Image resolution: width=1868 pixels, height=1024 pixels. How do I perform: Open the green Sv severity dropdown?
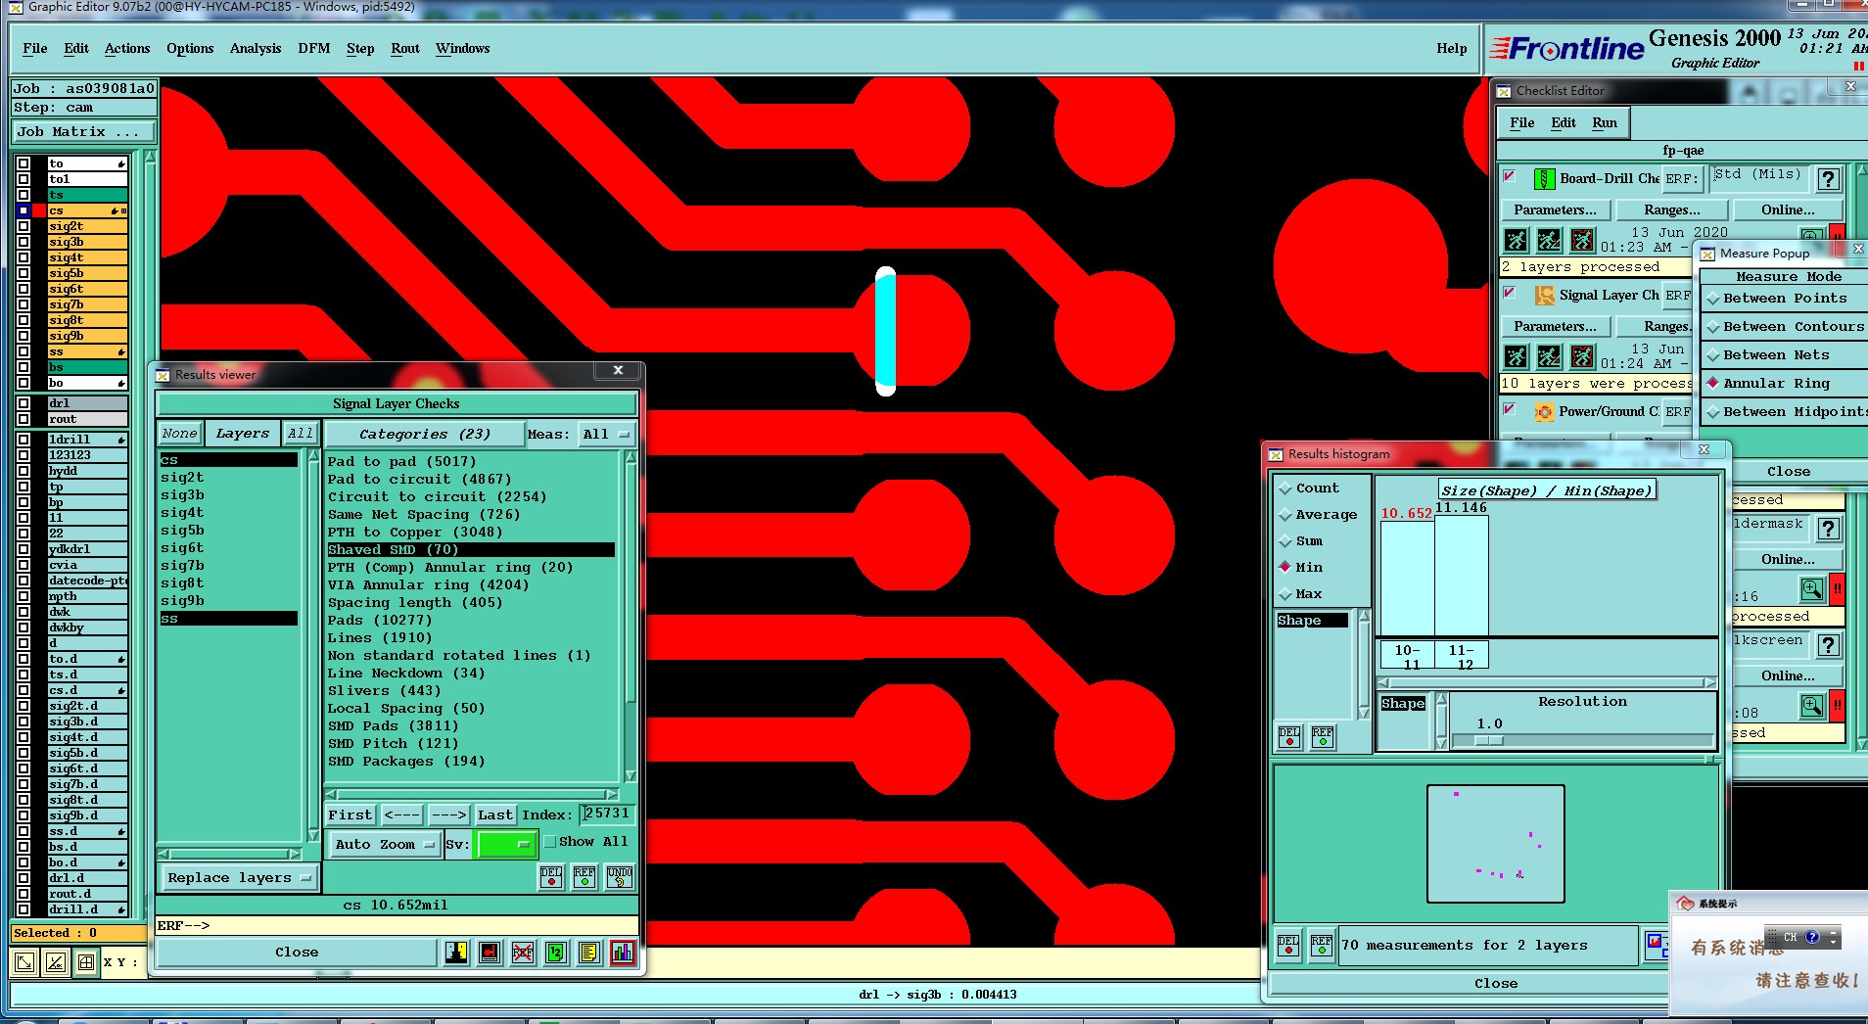point(506,844)
